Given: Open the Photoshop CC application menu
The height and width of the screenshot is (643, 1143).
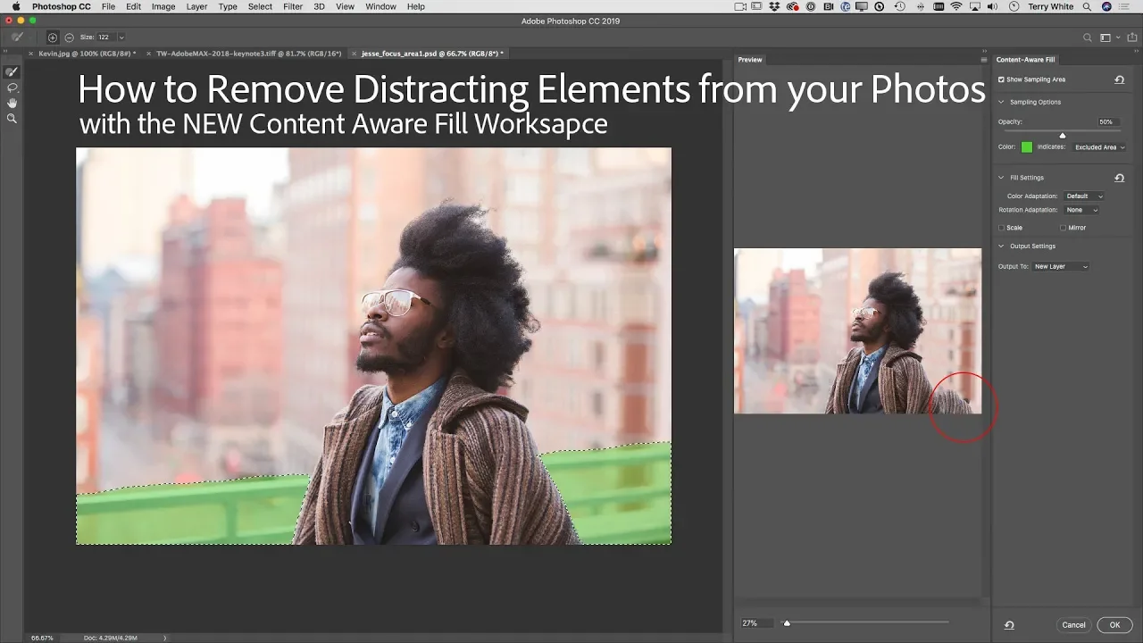Looking at the screenshot, I should [x=62, y=6].
